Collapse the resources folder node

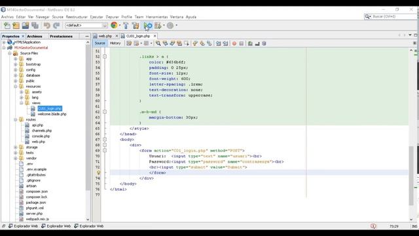(16, 87)
